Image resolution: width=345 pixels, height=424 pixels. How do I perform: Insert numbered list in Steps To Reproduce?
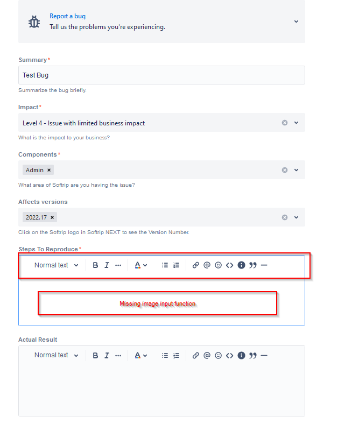coord(176,265)
